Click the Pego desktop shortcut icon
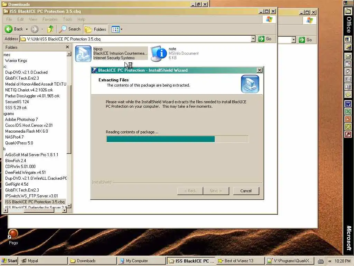The width and height of the screenshot is (354, 266). point(13,237)
